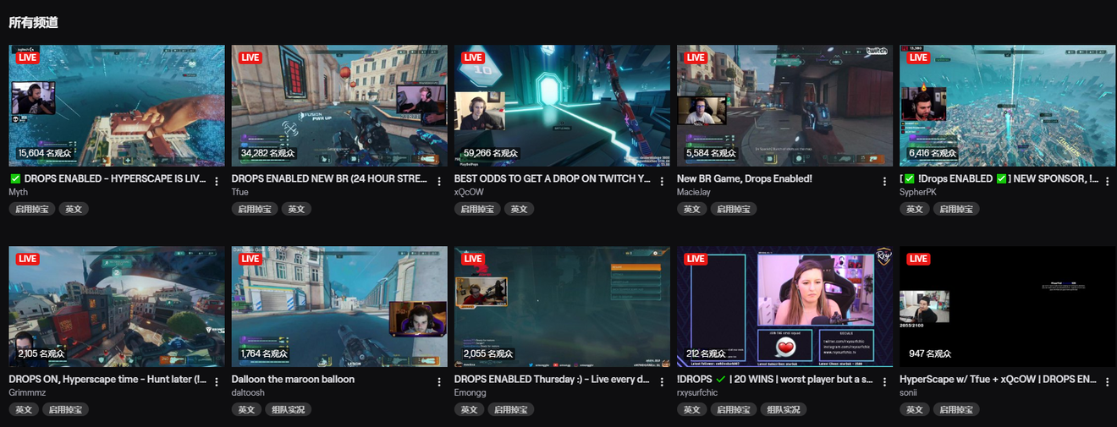Open more options menu for xQcOW stream

click(x=662, y=181)
